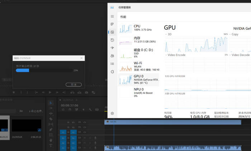The width and height of the screenshot is (251, 151).
Task: Close the encoding 2123VSUX dialog
Action: coord(81,58)
